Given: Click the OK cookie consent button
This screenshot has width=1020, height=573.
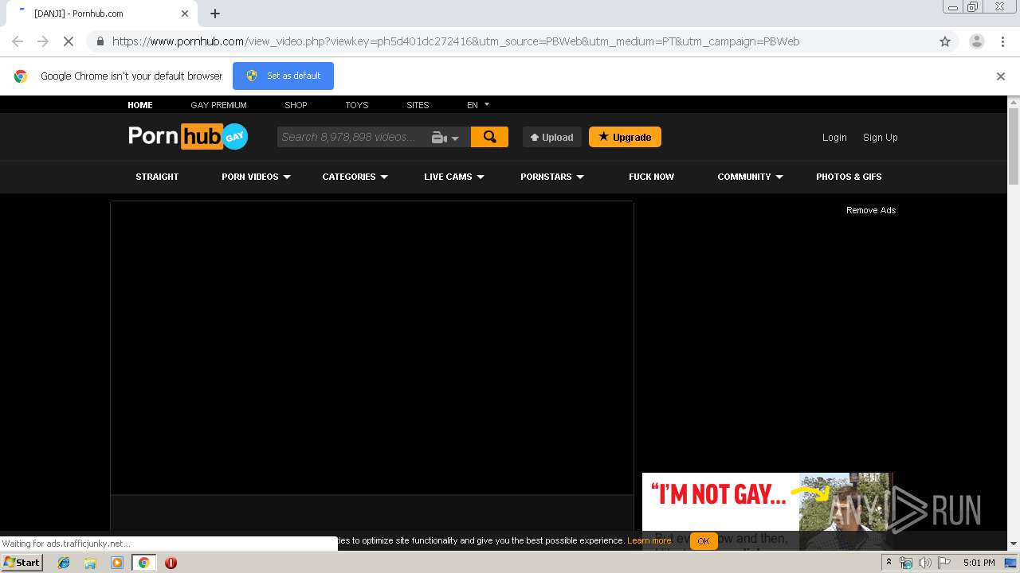Looking at the screenshot, I should pyautogui.click(x=703, y=541).
